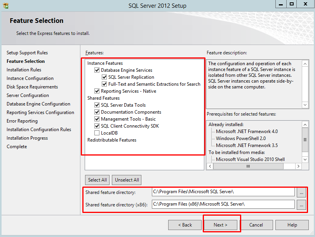This screenshot has width=315, height=237.
Task: Click the prerequisites vertical scrollbar thumb
Action: pos(305,140)
